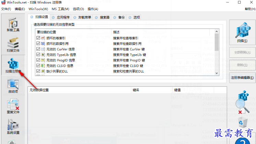Screen dimensions: 256x144
Task: Open the 操作(A) menu
Action: [x=93, y=9]
